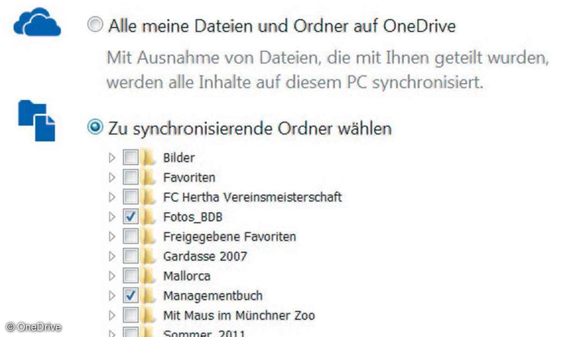The height and width of the screenshot is (337, 562).
Task: Expand Freigegebene Favoriten folder
Action: (112, 236)
